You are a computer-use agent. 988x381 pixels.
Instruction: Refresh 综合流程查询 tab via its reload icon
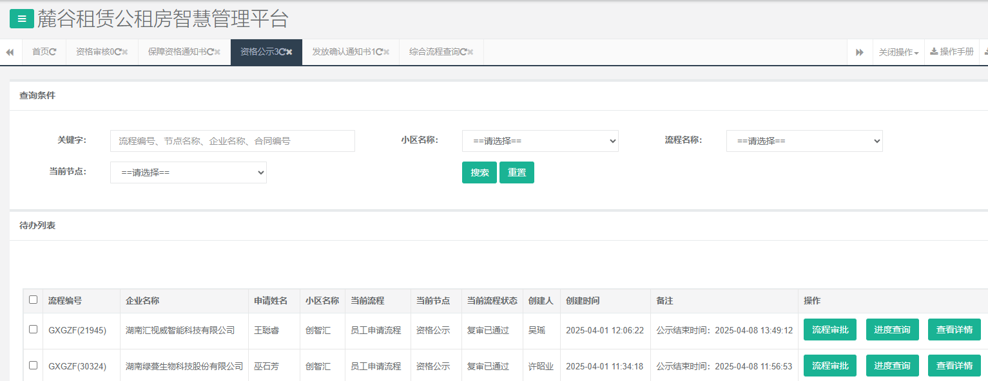click(x=465, y=52)
